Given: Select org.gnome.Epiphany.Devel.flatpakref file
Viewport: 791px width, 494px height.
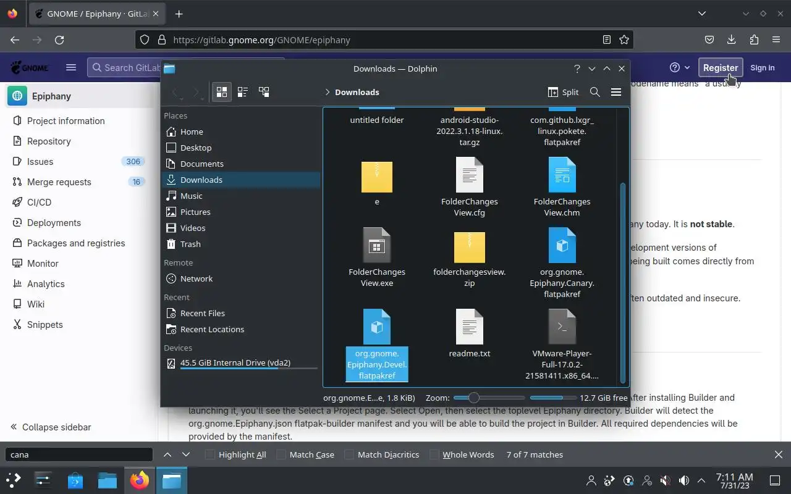Looking at the screenshot, I should [377, 345].
